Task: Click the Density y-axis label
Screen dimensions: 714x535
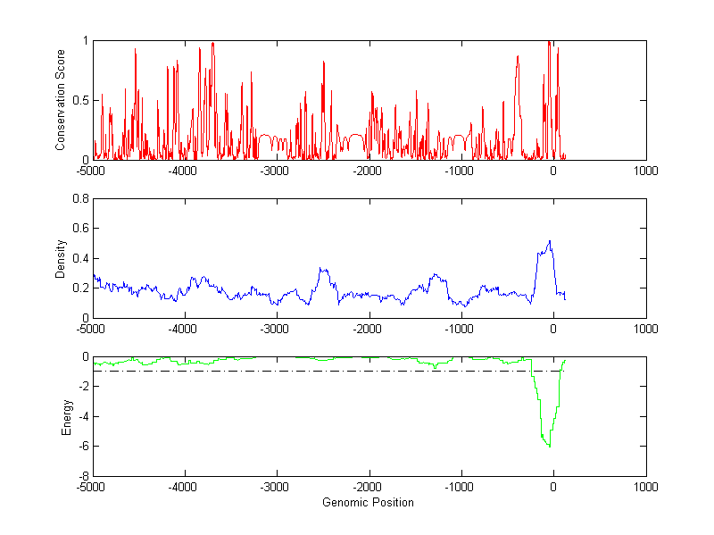Action: pyautogui.click(x=61, y=258)
